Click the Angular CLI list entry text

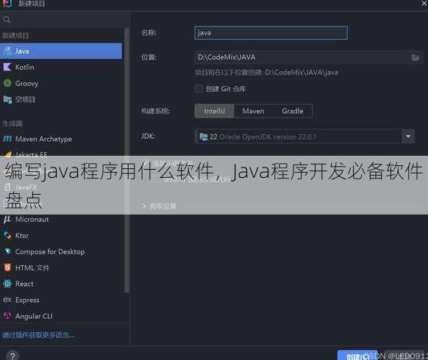tap(34, 316)
